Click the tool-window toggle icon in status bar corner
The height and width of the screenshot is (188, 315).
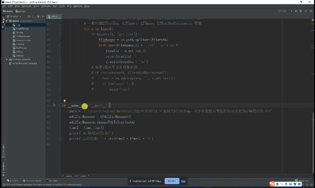coord(4,185)
